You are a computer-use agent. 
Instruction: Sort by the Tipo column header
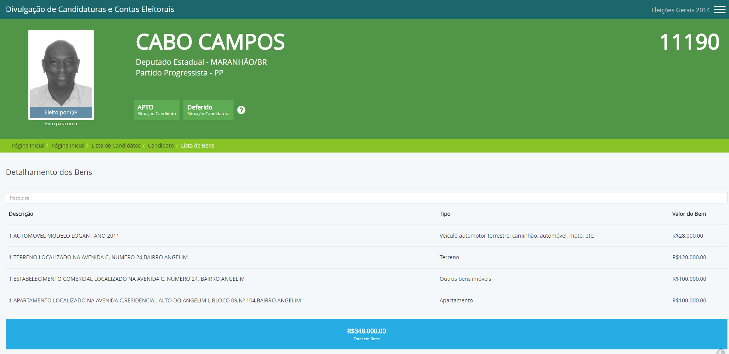tap(445, 214)
